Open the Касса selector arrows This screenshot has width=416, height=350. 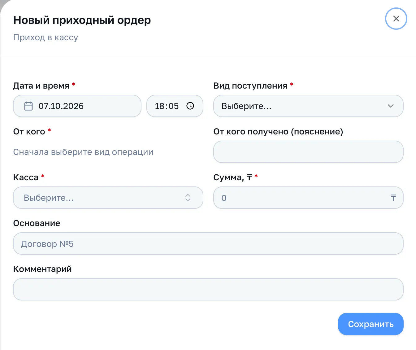pyautogui.click(x=188, y=198)
